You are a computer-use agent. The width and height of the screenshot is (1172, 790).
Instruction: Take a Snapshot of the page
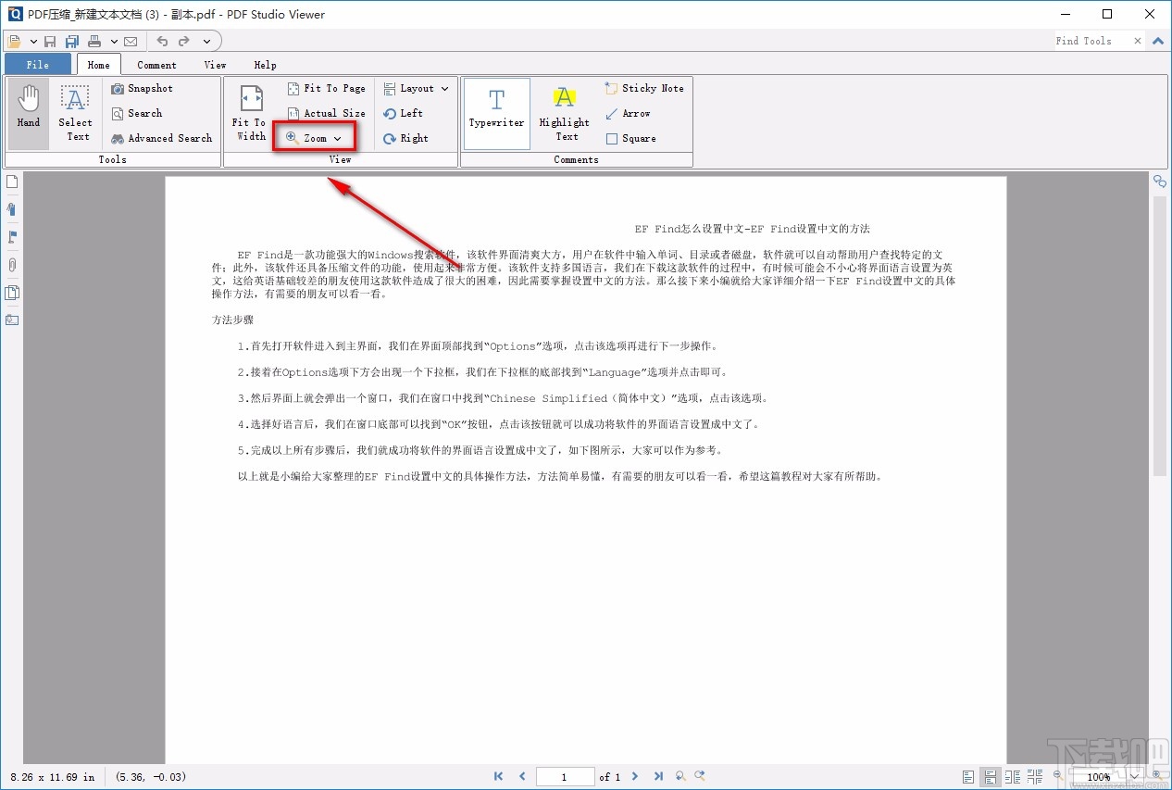142,89
